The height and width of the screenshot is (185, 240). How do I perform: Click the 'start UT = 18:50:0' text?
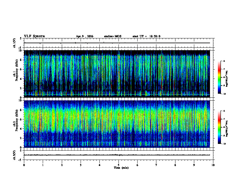[146, 36]
